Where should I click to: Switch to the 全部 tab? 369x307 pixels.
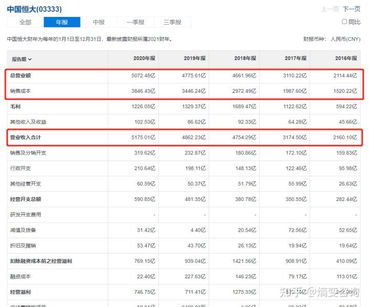[x=25, y=22]
